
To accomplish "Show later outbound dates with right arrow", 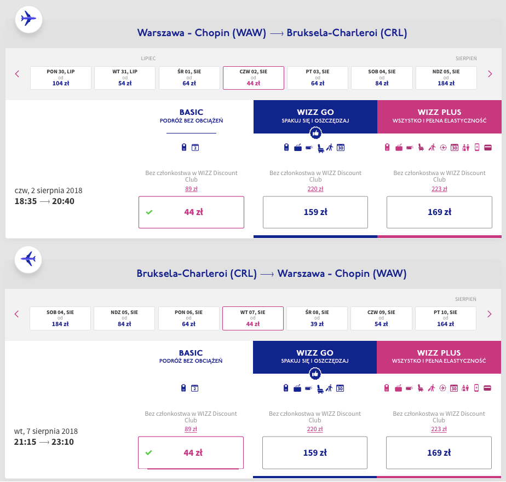I will click(x=490, y=74).
